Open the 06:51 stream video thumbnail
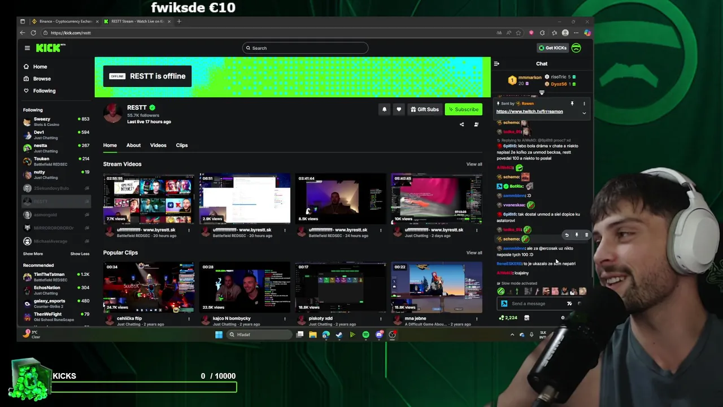723x407 pixels. tap(245, 199)
